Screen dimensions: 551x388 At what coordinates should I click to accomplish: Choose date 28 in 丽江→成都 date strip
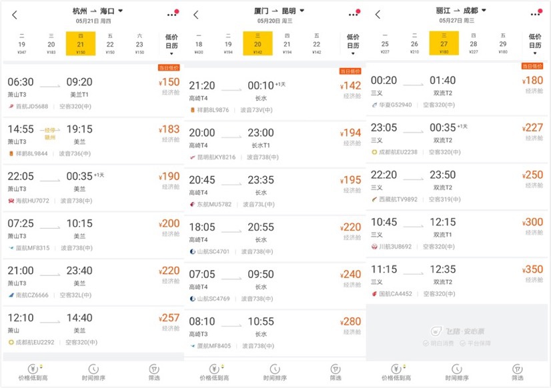[474, 44]
